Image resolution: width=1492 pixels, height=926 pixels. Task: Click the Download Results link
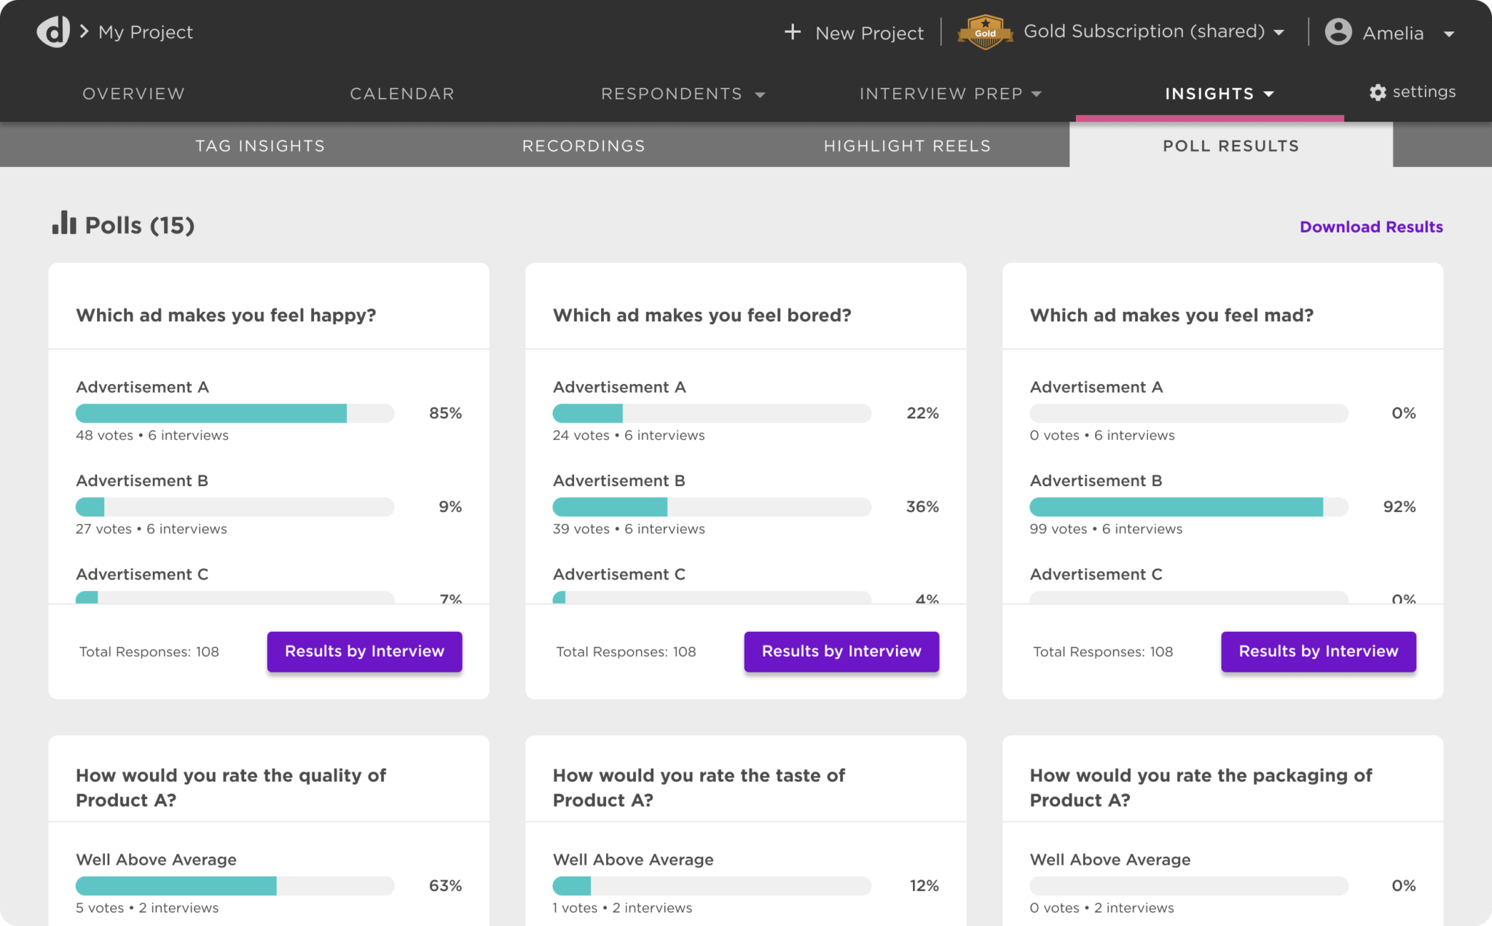(1371, 227)
